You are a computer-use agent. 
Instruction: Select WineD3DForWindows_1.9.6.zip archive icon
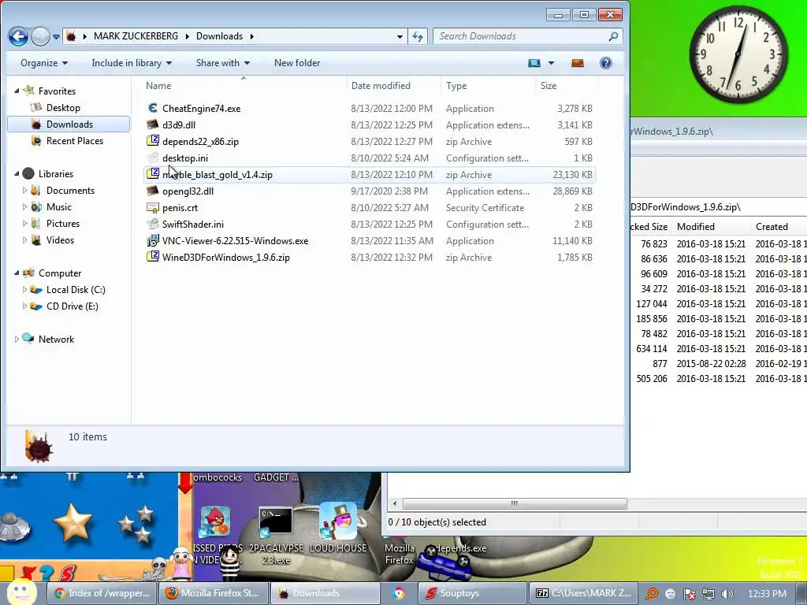coord(152,257)
